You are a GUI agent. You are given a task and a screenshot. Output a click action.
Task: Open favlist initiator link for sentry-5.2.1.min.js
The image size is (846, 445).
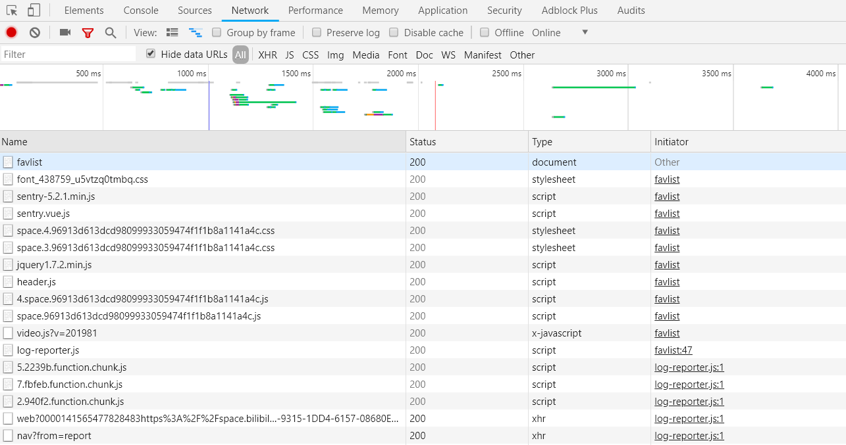[x=667, y=197]
